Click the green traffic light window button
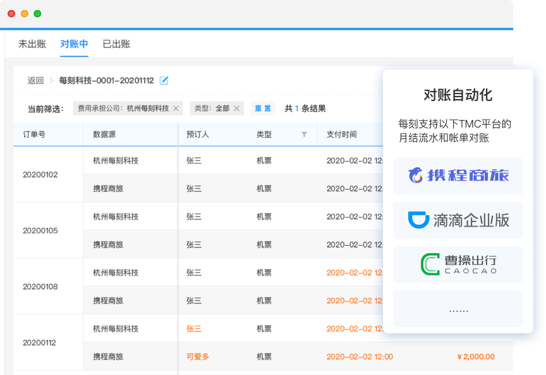The width and height of the screenshot is (546, 375). (x=38, y=13)
